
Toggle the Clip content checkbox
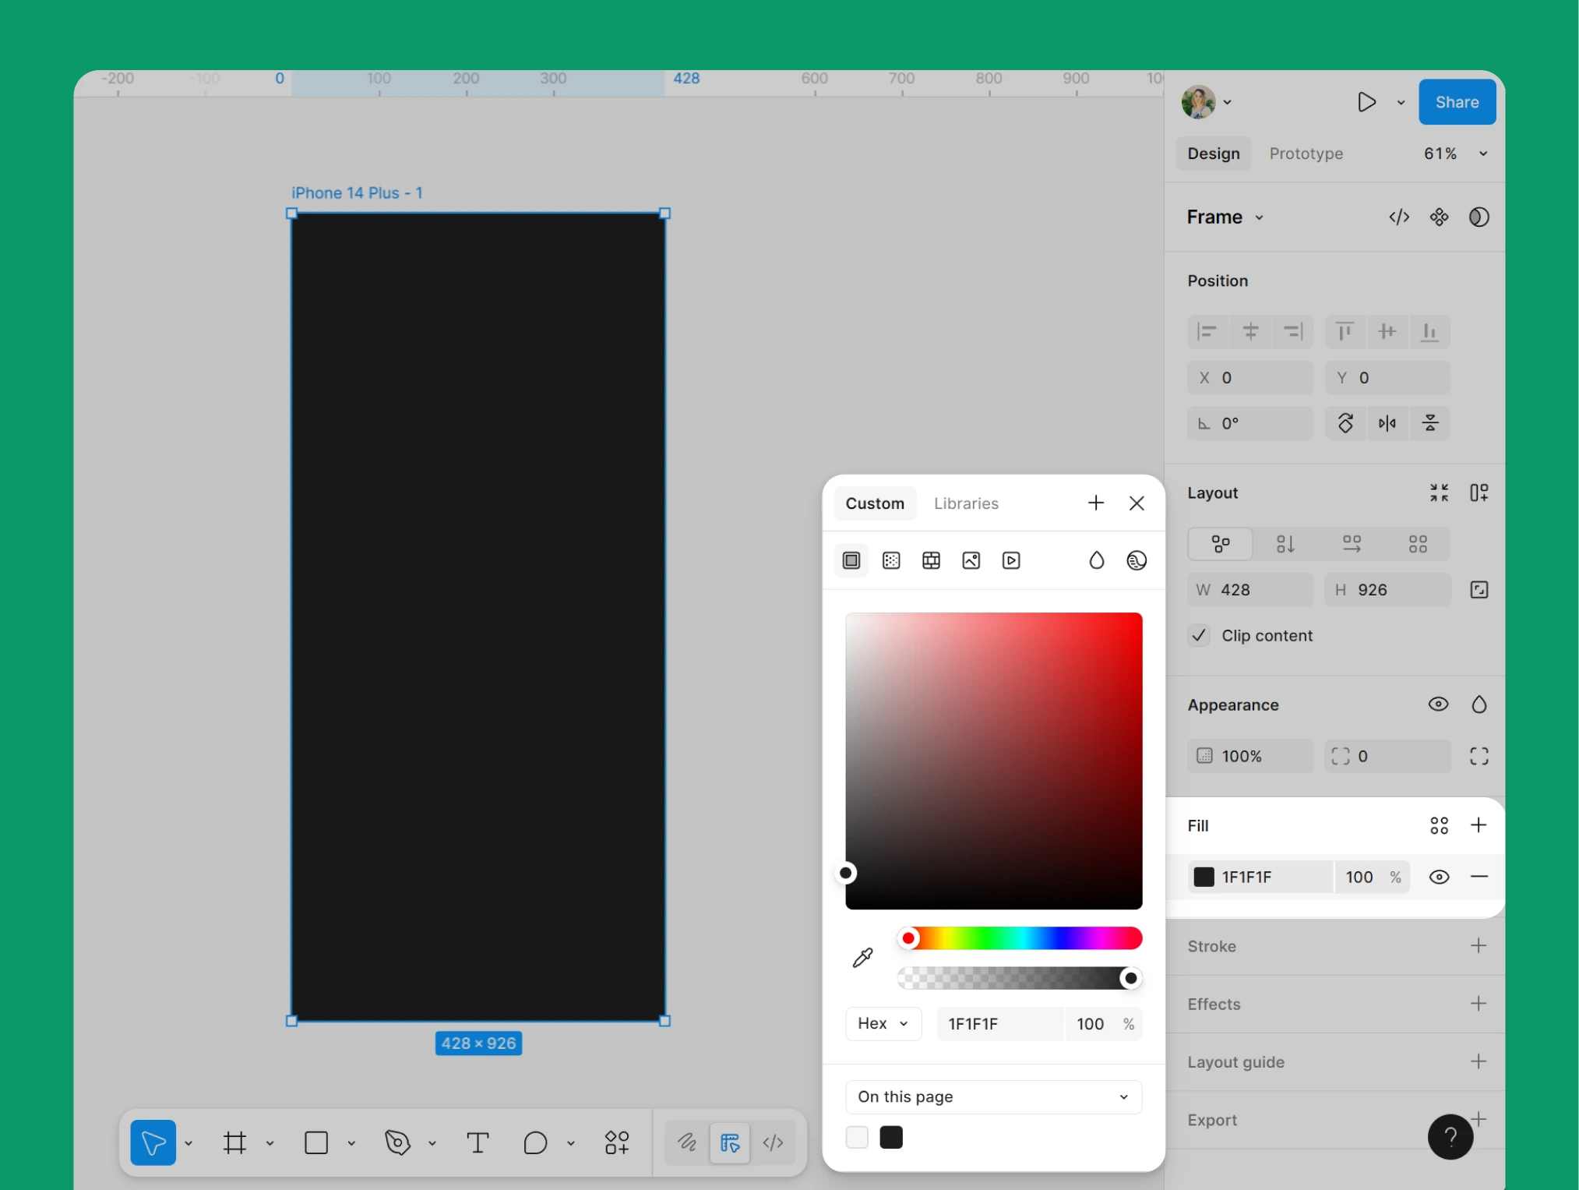point(1199,635)
